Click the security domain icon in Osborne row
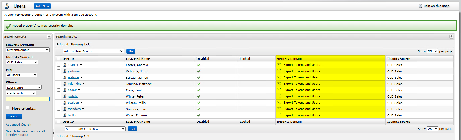Screen dimensions: 461x140 279,71
